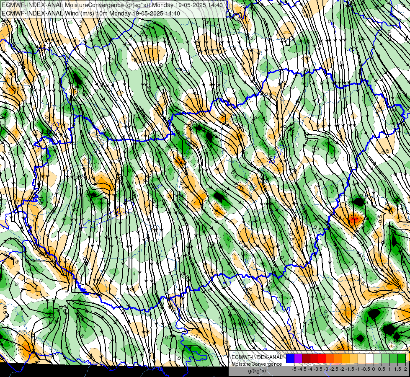The image size is (410, 377).
Task: Select the dark maroon legend swatch
Action: coord(306,359)
